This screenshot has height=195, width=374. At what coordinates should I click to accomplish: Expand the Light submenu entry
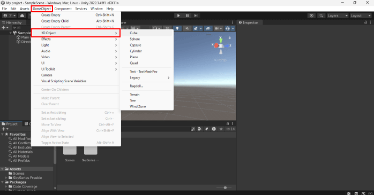tap(76, 45)
